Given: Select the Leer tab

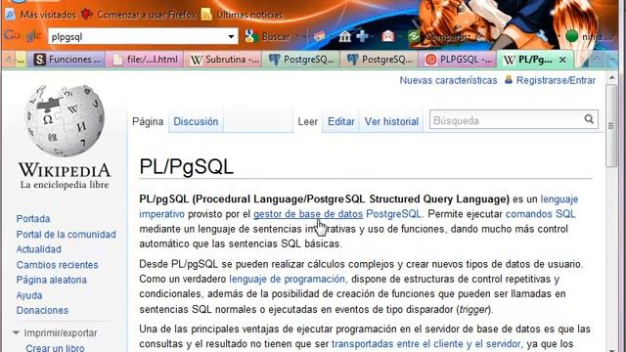Looking at the screenshot, I should coord(308,121).
